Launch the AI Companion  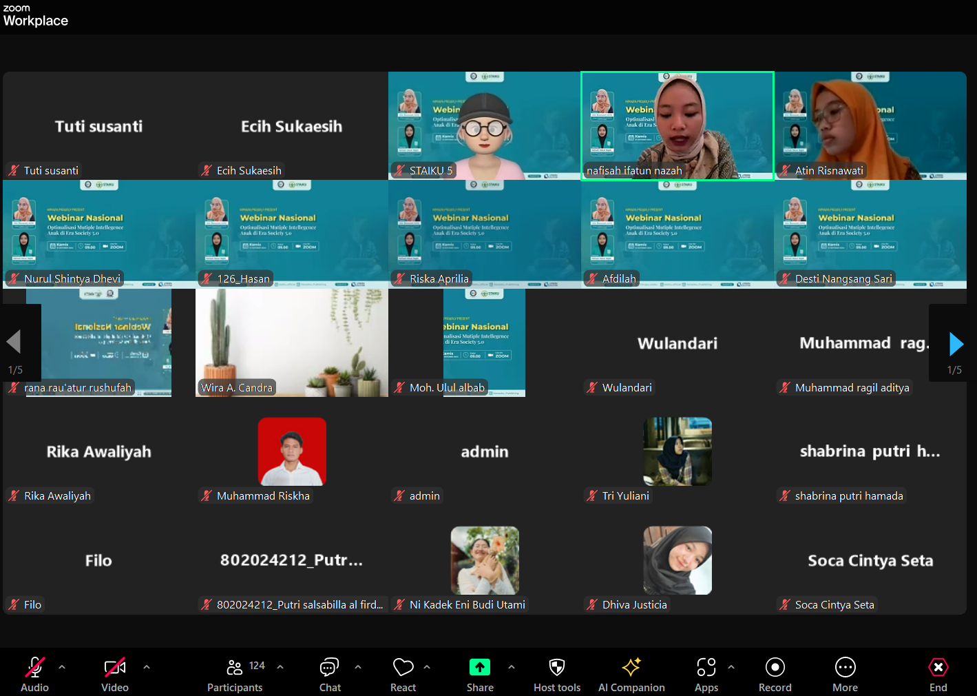pos(631,675)
